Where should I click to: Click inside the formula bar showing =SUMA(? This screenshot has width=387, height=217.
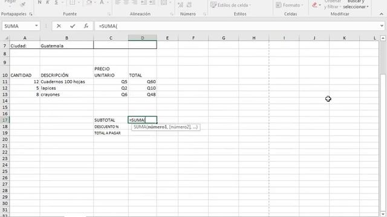[237, 26]
